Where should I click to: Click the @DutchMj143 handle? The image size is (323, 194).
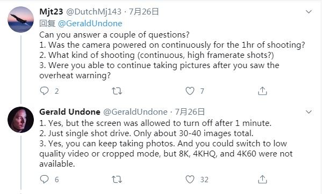(x=94, y=12)
